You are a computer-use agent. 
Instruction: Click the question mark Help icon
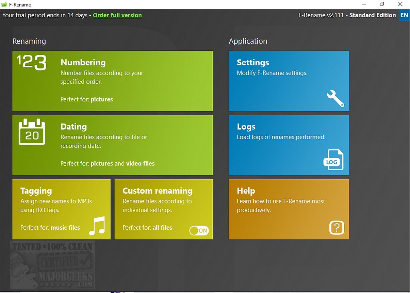tap(337, 228)
